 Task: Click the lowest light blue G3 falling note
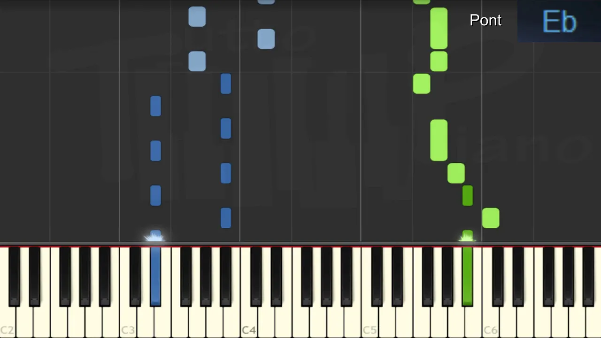[x=197, y=61]
